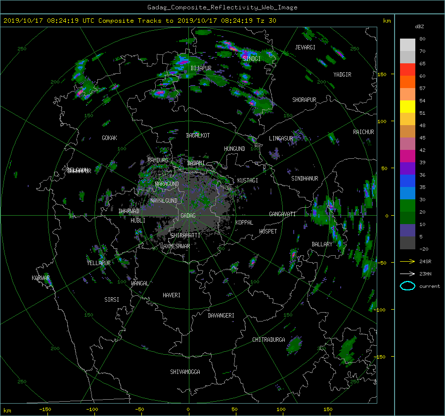Click the 100 bottom axis tick label
The width and height of the screenshot is (445, 416).
[x=281, y=410]
